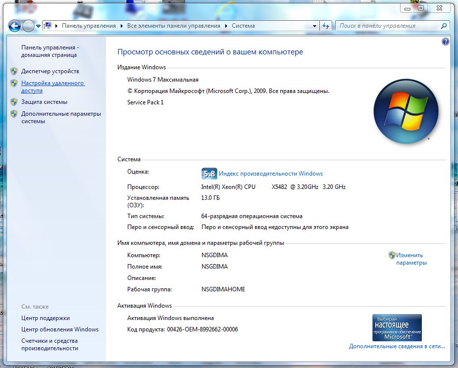458x368 pixels.
Task: Click shield icon next to 'Изменить параметры'
Action: pyautogui.click(x=392, y=255)
